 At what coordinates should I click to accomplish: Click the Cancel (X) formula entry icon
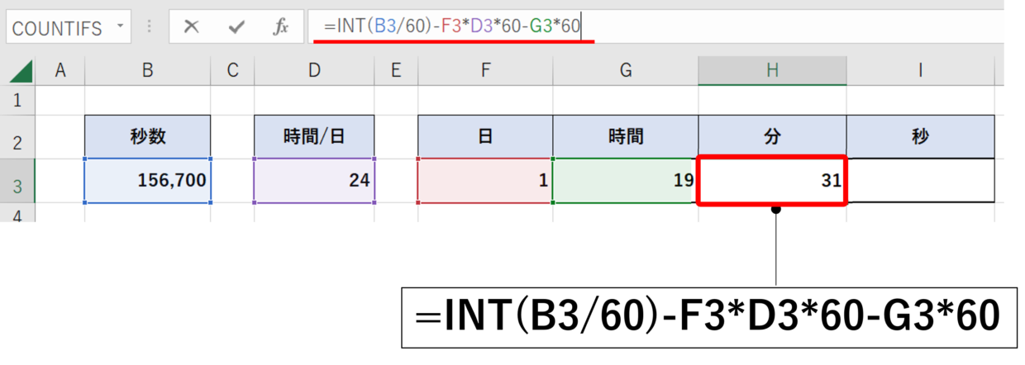tap(192, 27)
